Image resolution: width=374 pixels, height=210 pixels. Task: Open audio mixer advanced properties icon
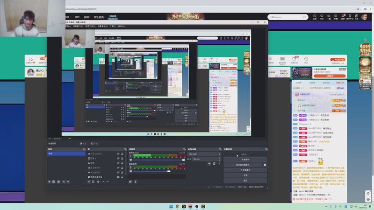(130, 182)
